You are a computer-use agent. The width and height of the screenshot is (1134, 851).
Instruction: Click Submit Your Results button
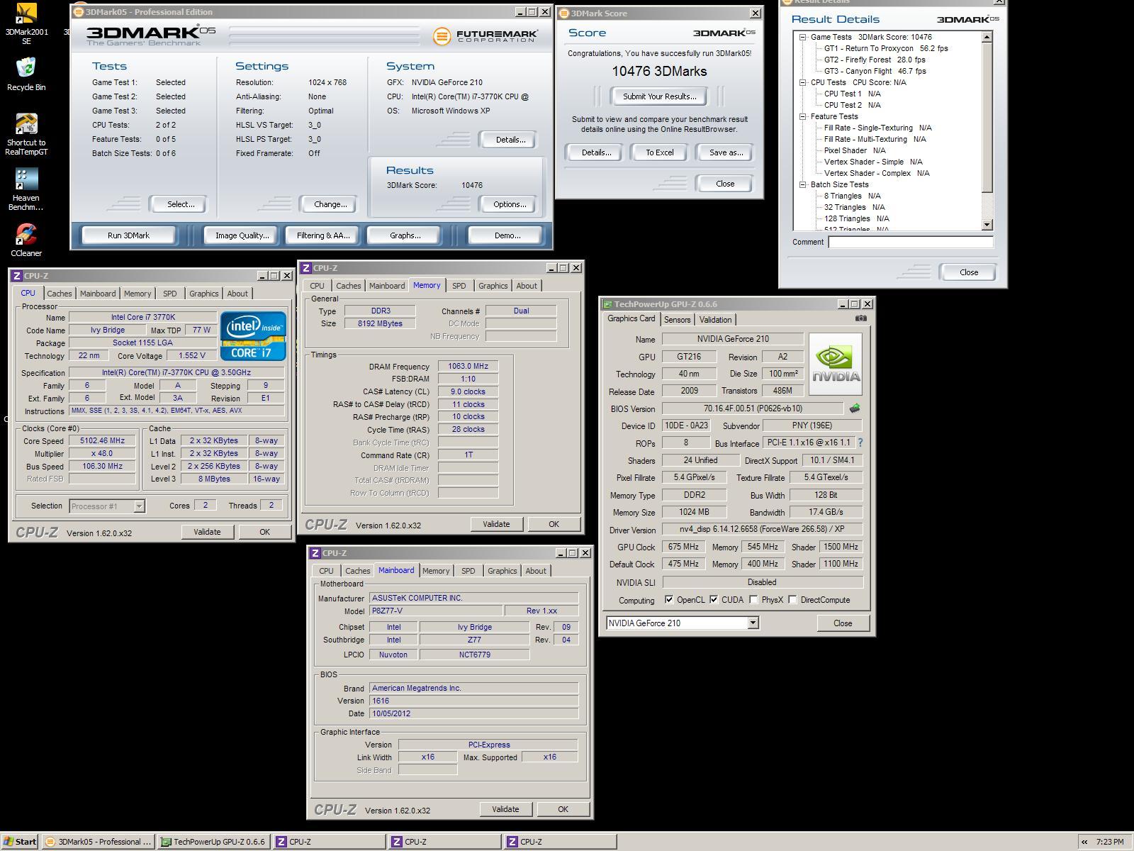tap(659, 96)
